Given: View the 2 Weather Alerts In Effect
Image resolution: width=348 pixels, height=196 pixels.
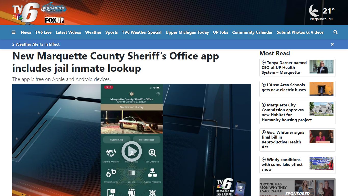Looking at the screenshot, I should pos(36,44).
